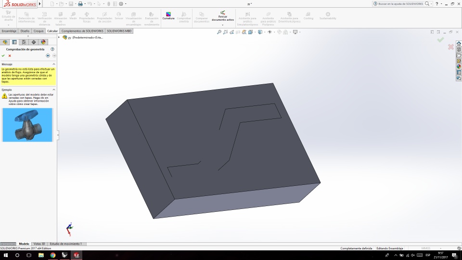Image resolution: width=462 pixels, height=260 pixels.
Task: Click the help icon beside Comprobación de geometría
Action: tap(52, 49)
